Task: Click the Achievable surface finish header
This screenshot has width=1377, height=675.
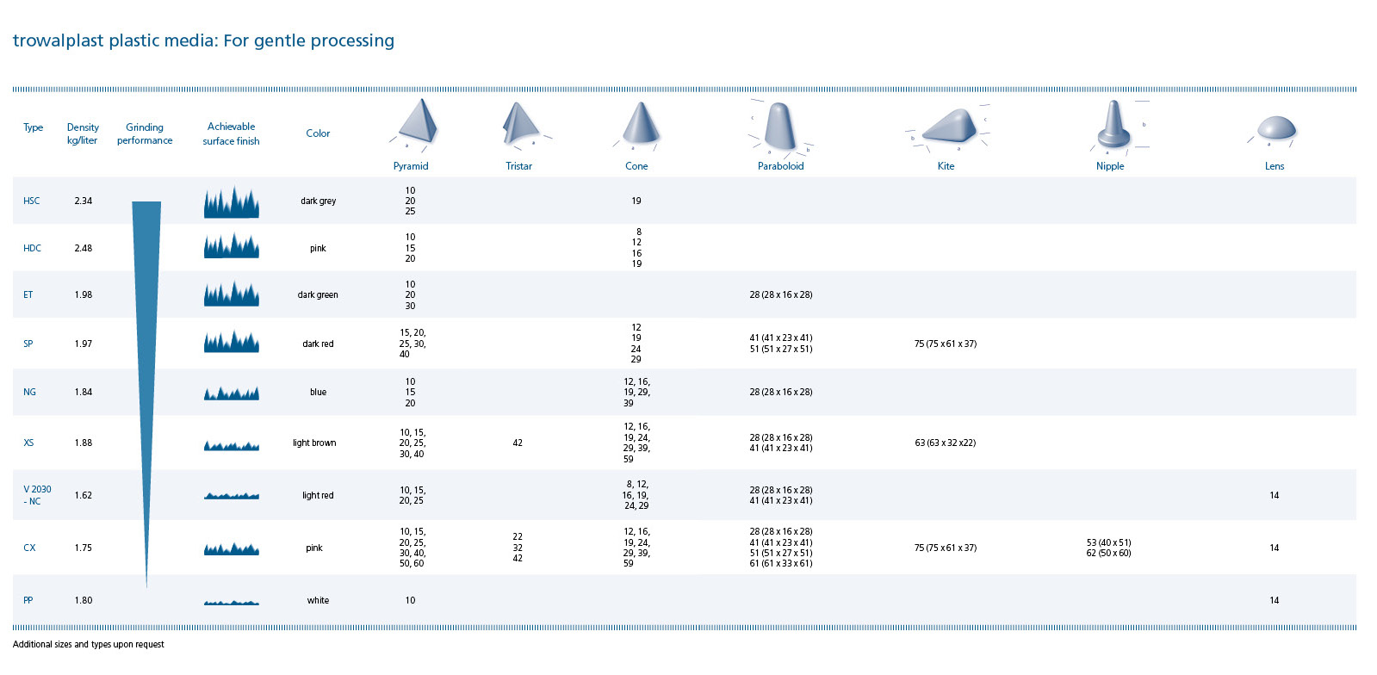Action: (231, 133)
